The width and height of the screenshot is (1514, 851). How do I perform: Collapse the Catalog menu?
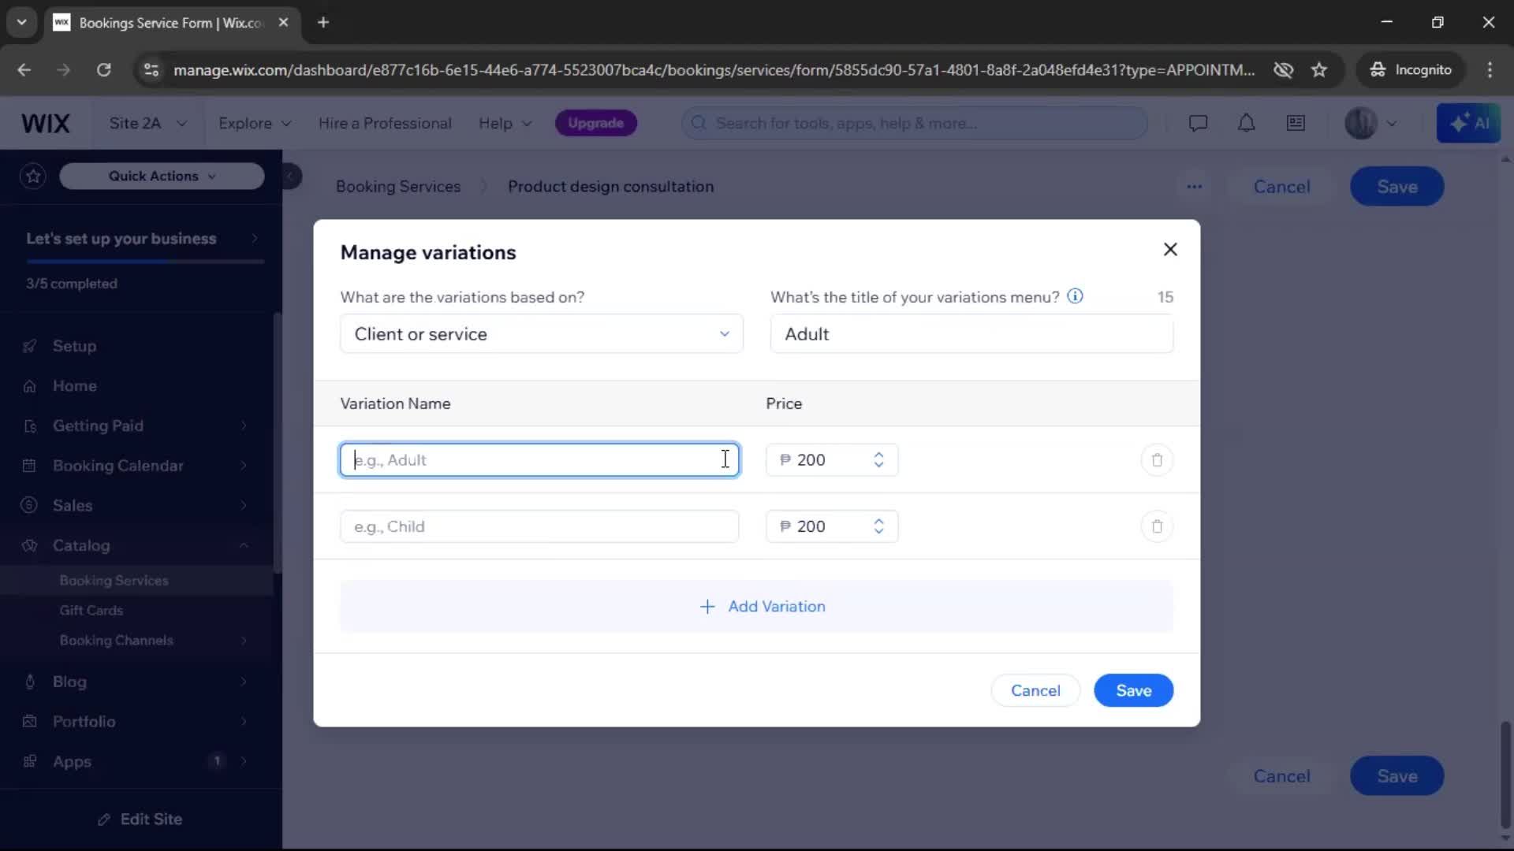click(x=137, y=545)
